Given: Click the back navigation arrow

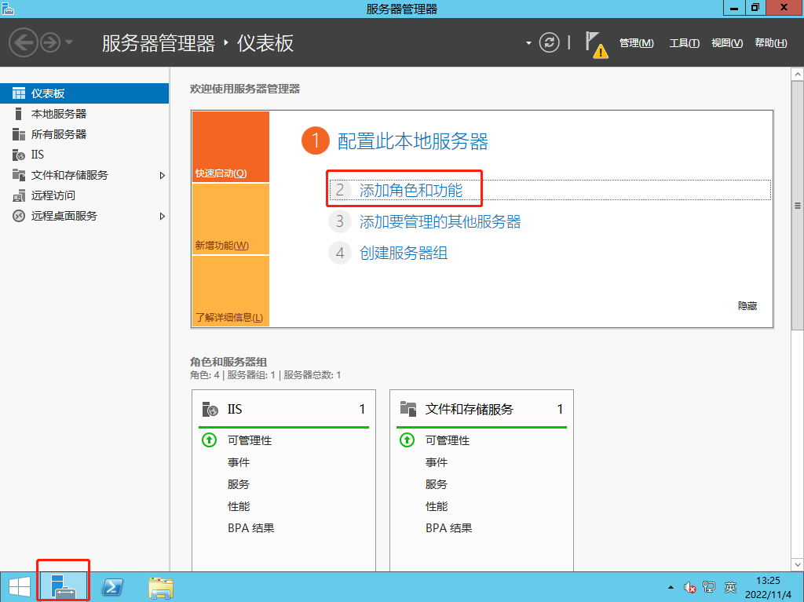Looking at the screenshot, I should 23,43.
